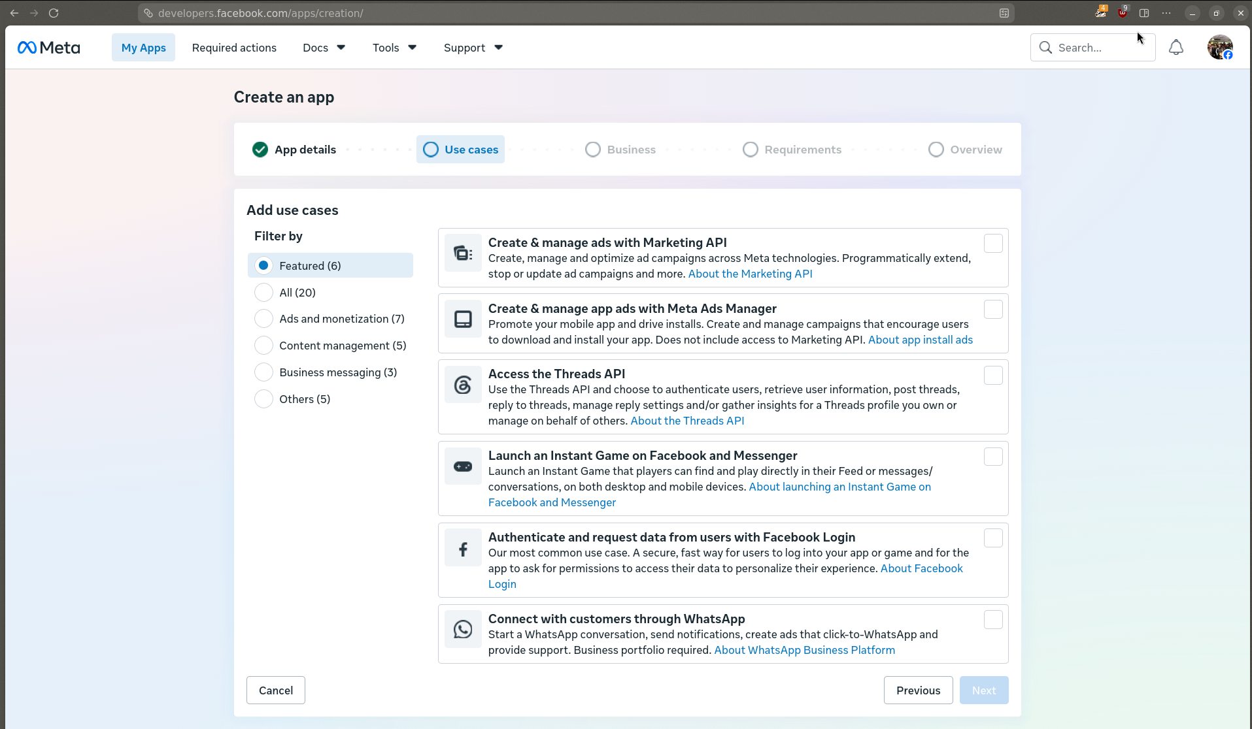Open the user profile avatar menu

click(1220, 48)
